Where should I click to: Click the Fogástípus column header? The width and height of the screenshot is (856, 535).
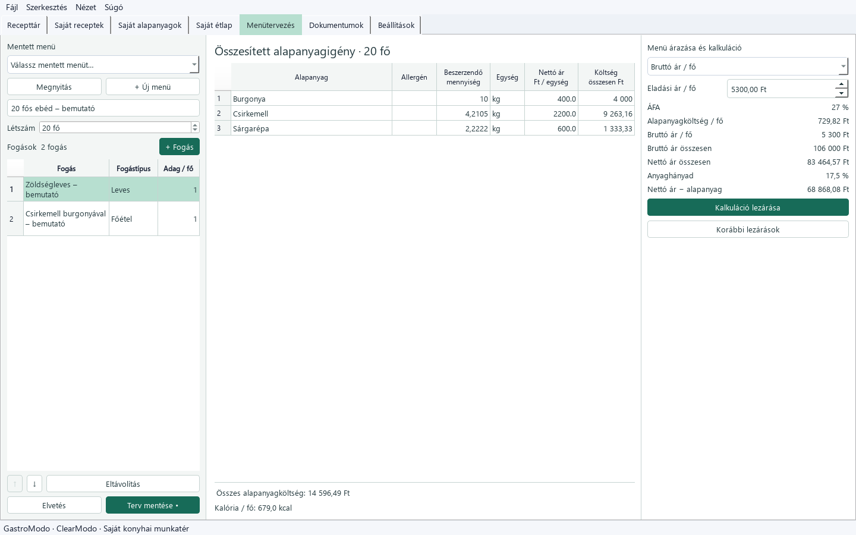(134, 169)
